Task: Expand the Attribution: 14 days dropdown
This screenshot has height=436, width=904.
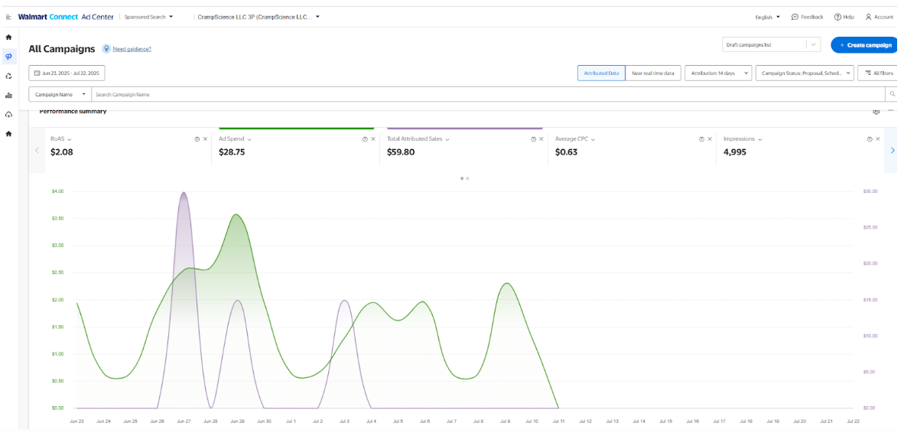Action: click(x=718, y=73)
